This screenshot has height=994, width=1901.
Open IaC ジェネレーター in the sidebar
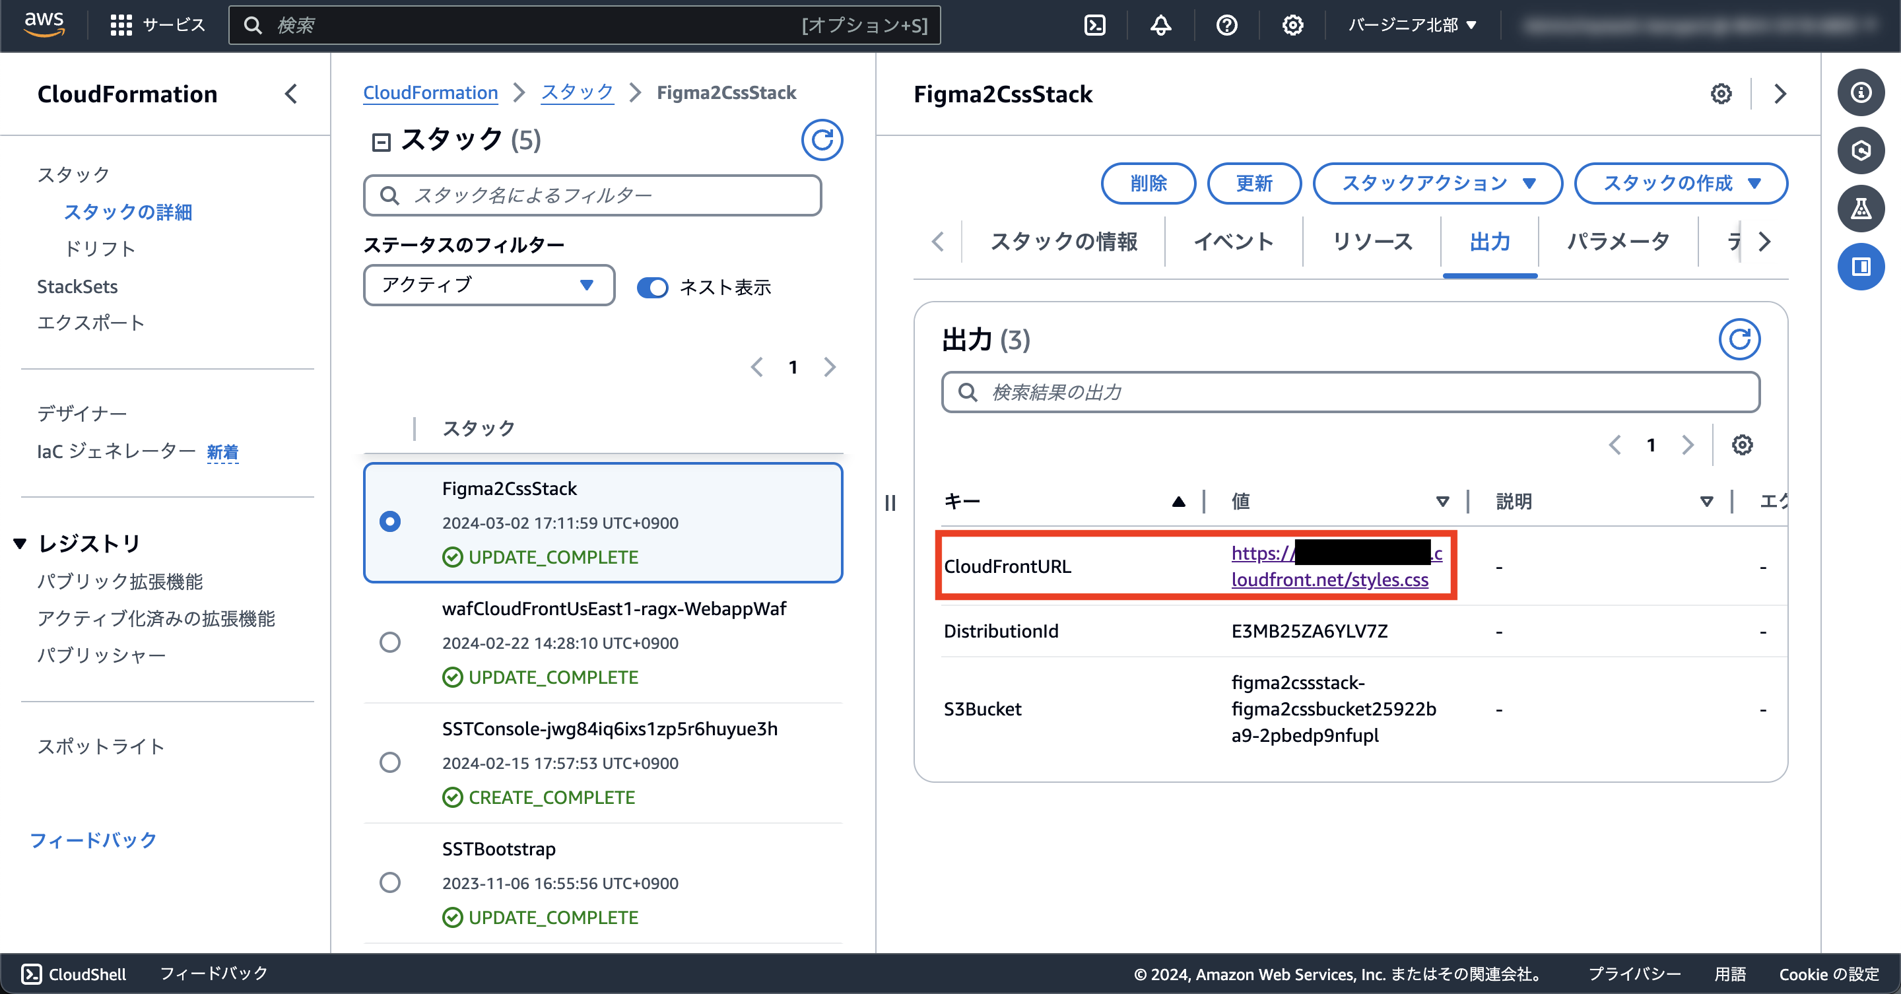pos(117,451)
